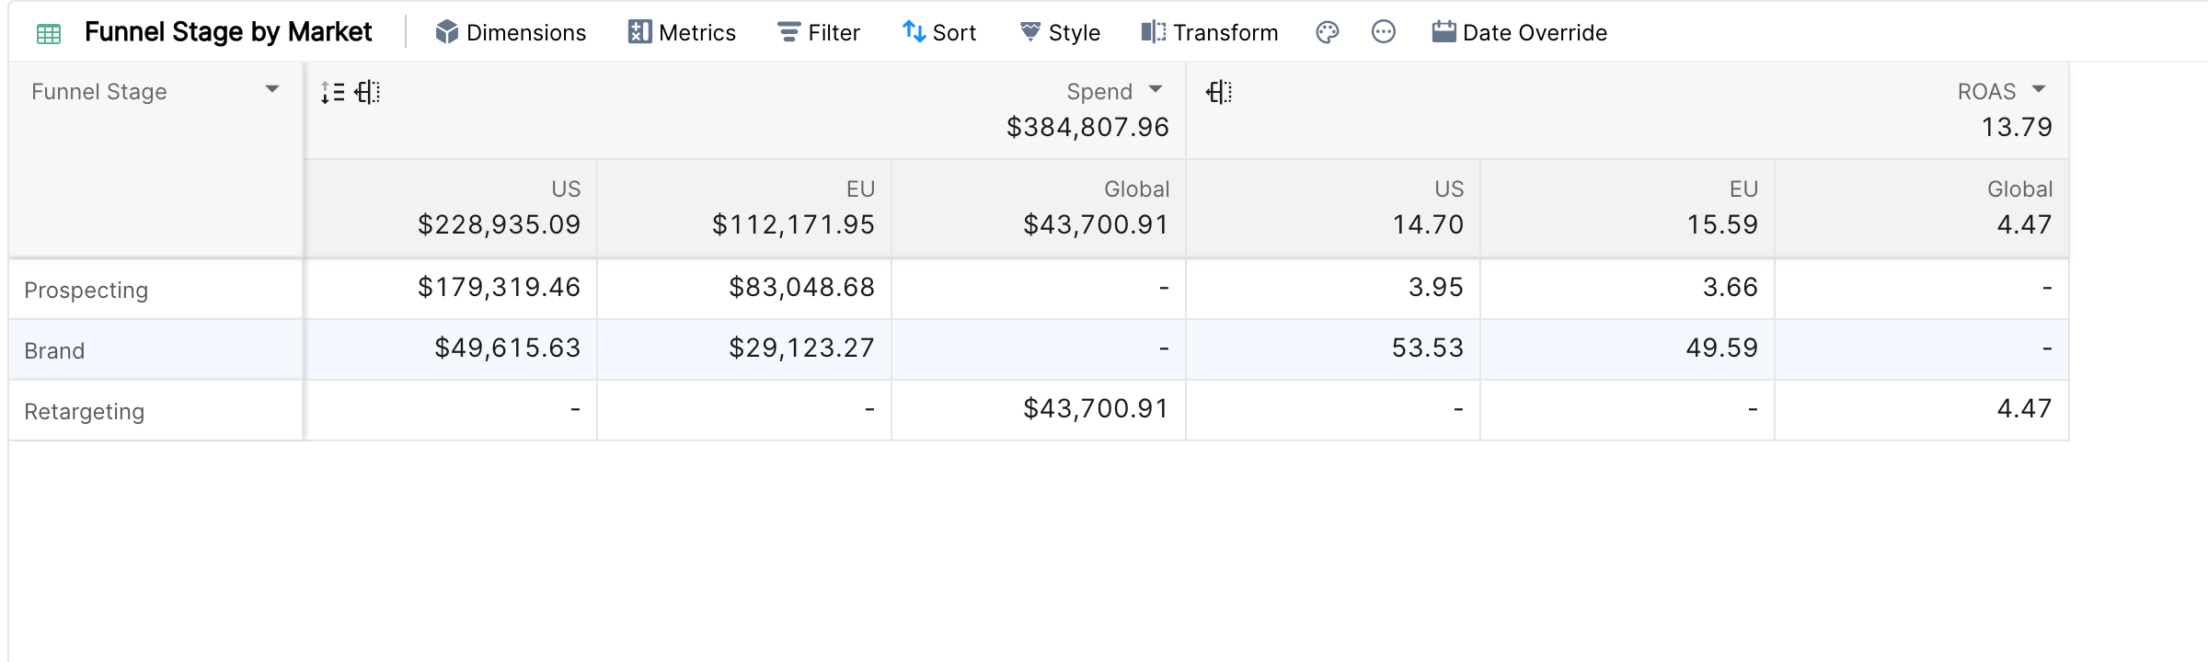The height and width of the screenshot is (662, 2208).
Task: Open the Metrics menu
Action: coord(682,32)
